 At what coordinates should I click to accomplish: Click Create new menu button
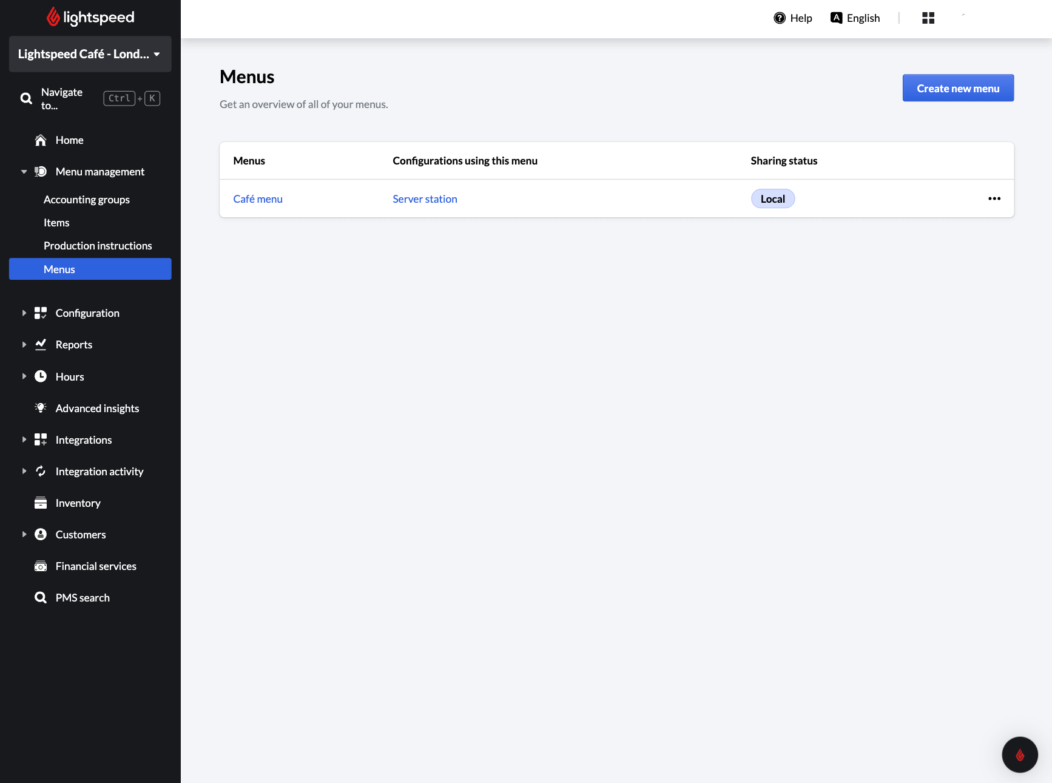[957, 88]
